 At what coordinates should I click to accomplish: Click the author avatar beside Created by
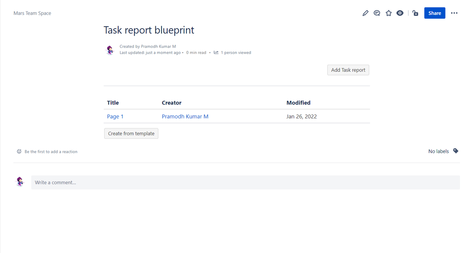click(x=110, y=50)
